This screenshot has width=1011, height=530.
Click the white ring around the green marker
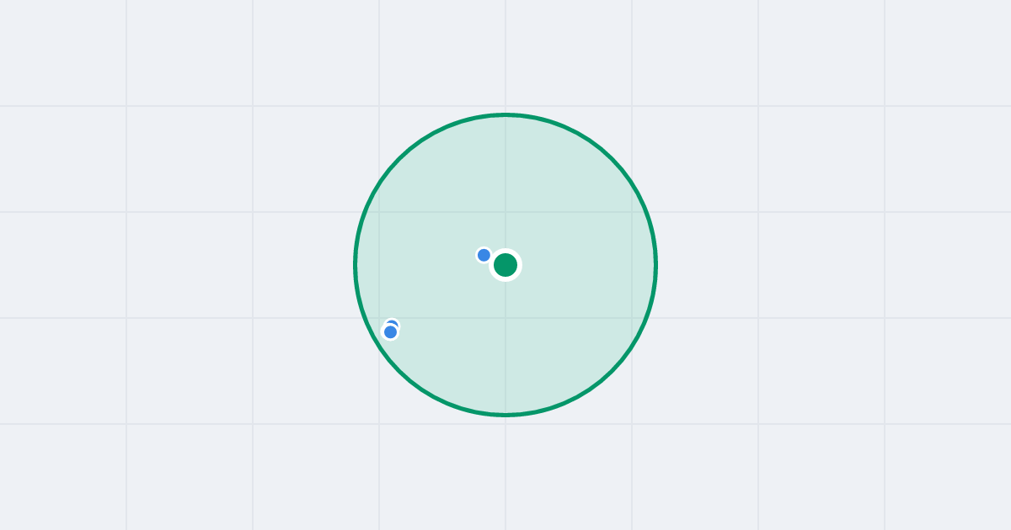[x=505, y=251]
